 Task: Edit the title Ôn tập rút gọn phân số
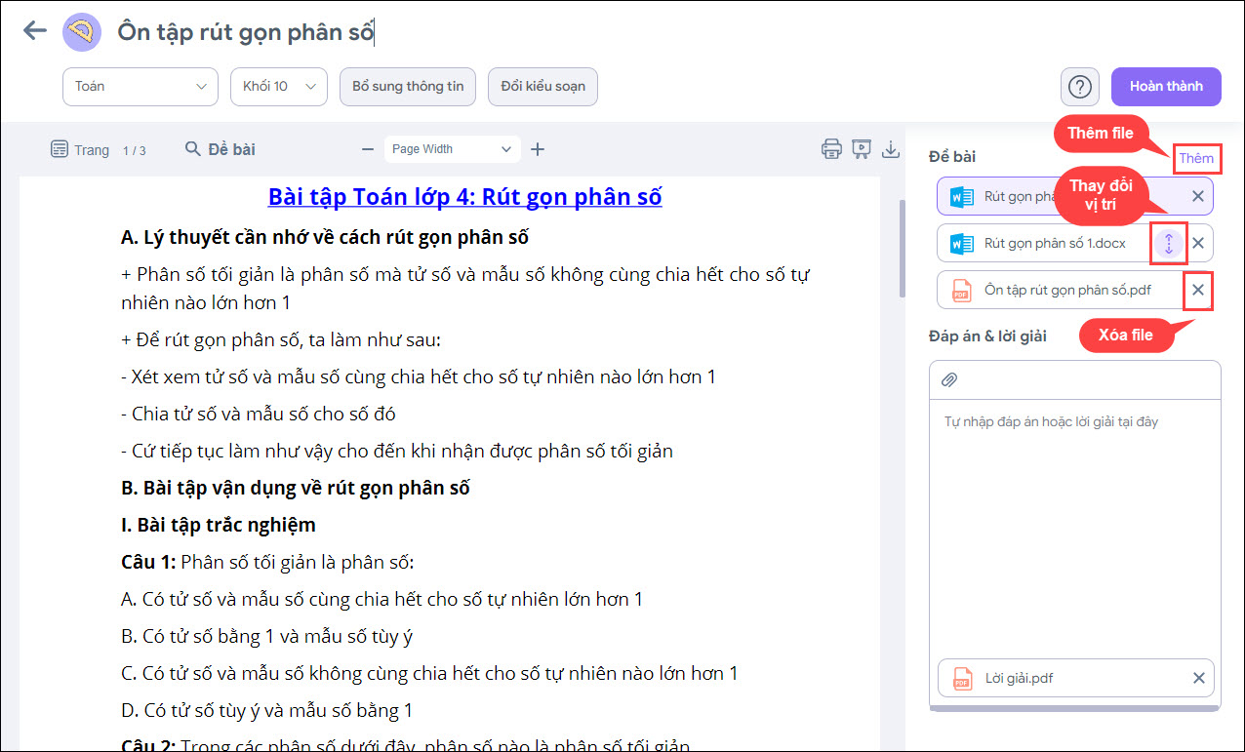[246, 31]
